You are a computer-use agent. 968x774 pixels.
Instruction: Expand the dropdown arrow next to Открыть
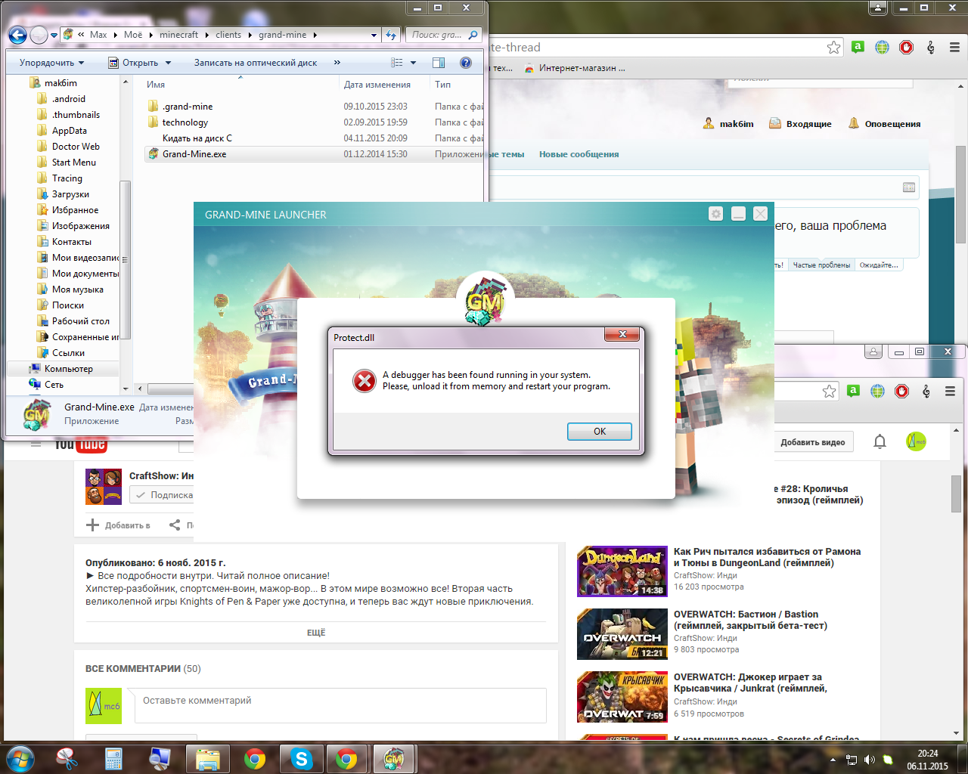[x=168, y=63]
